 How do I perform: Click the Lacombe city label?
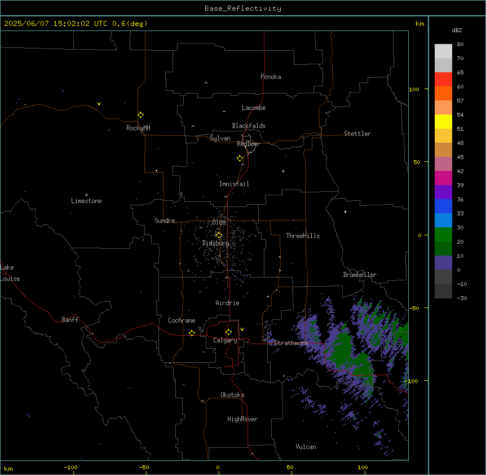click(254, 108)
